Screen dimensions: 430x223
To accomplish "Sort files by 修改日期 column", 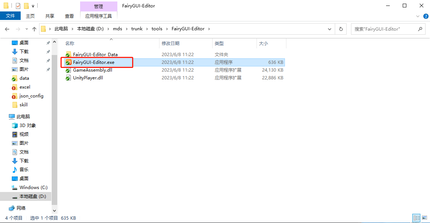I will pyautogui.click(x=171, y=44).
